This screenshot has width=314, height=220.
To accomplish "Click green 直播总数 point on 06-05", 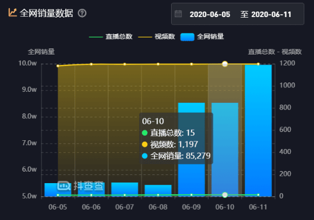I will pyautogui.click(x=58, y=195).
